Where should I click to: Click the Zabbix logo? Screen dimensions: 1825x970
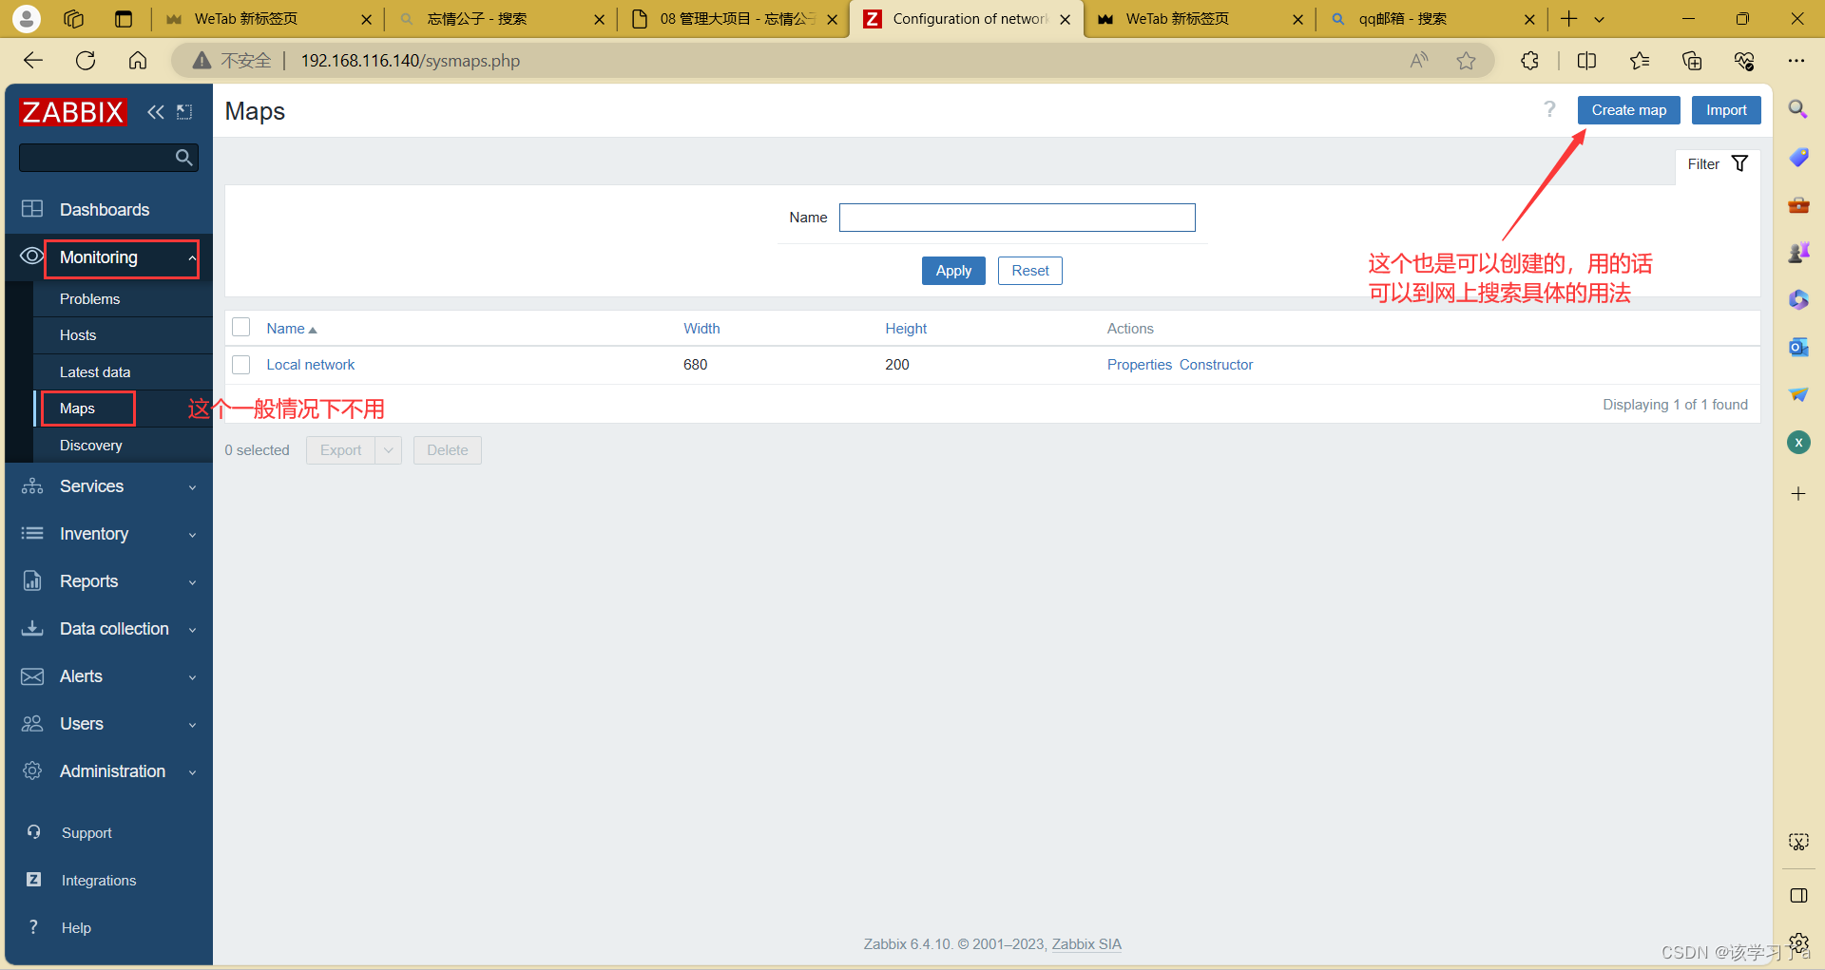72,112
